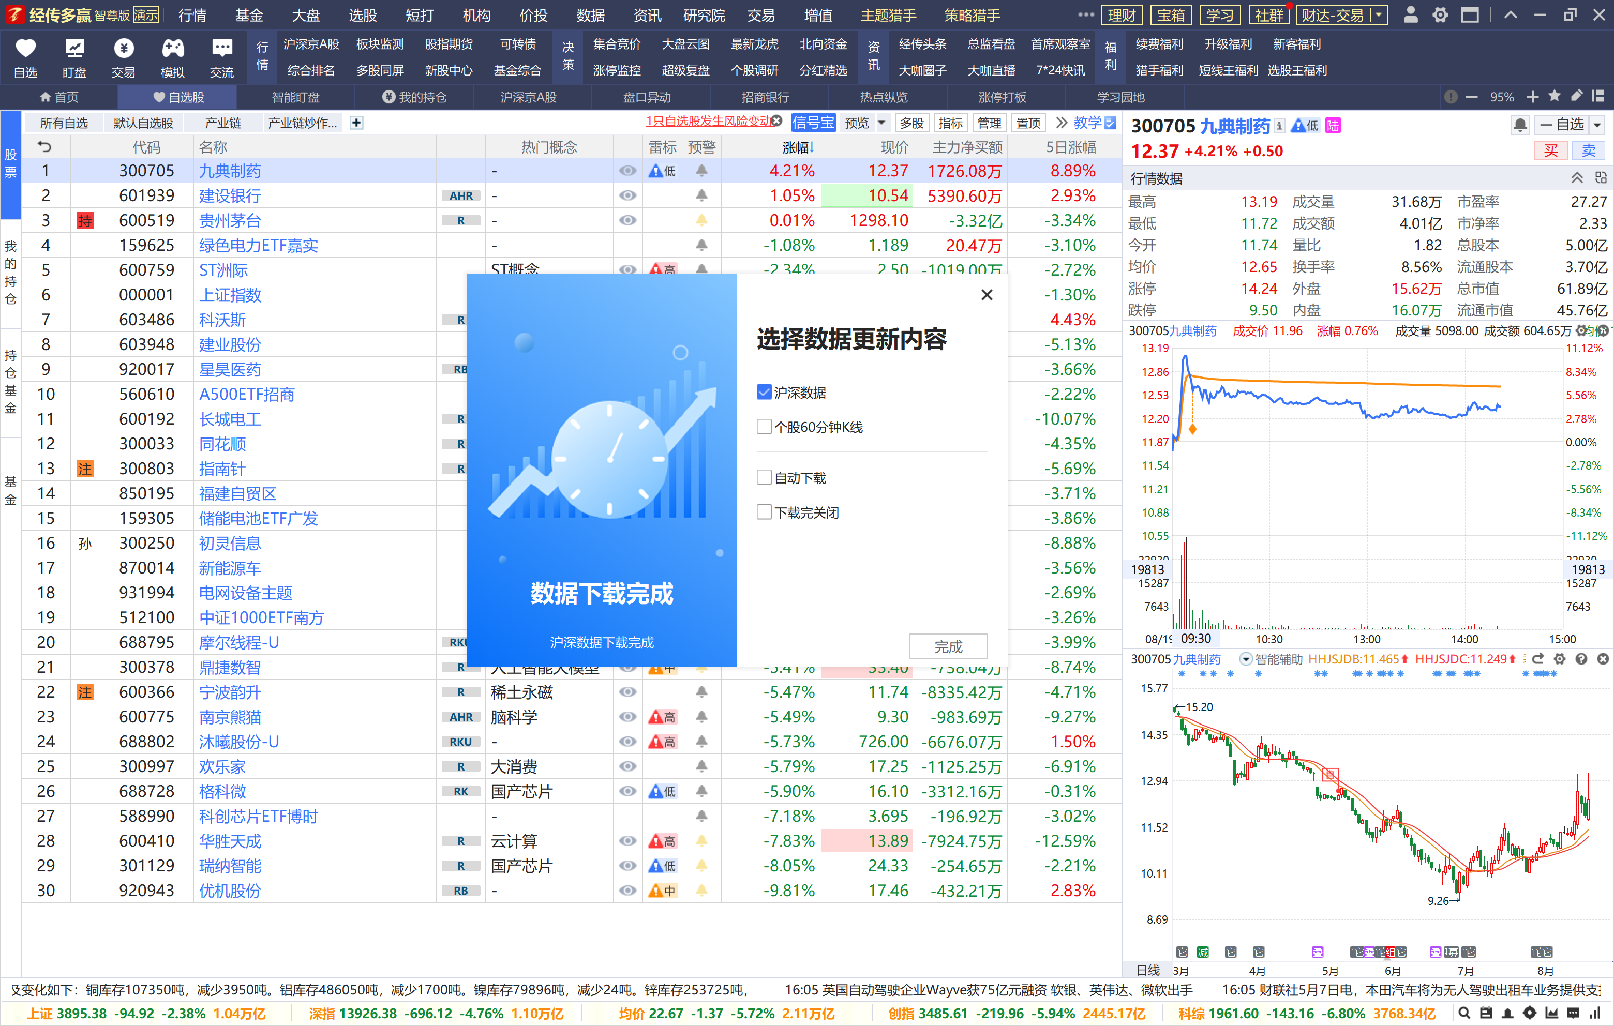Click the zoom out minus icon

click(1472, 97)
